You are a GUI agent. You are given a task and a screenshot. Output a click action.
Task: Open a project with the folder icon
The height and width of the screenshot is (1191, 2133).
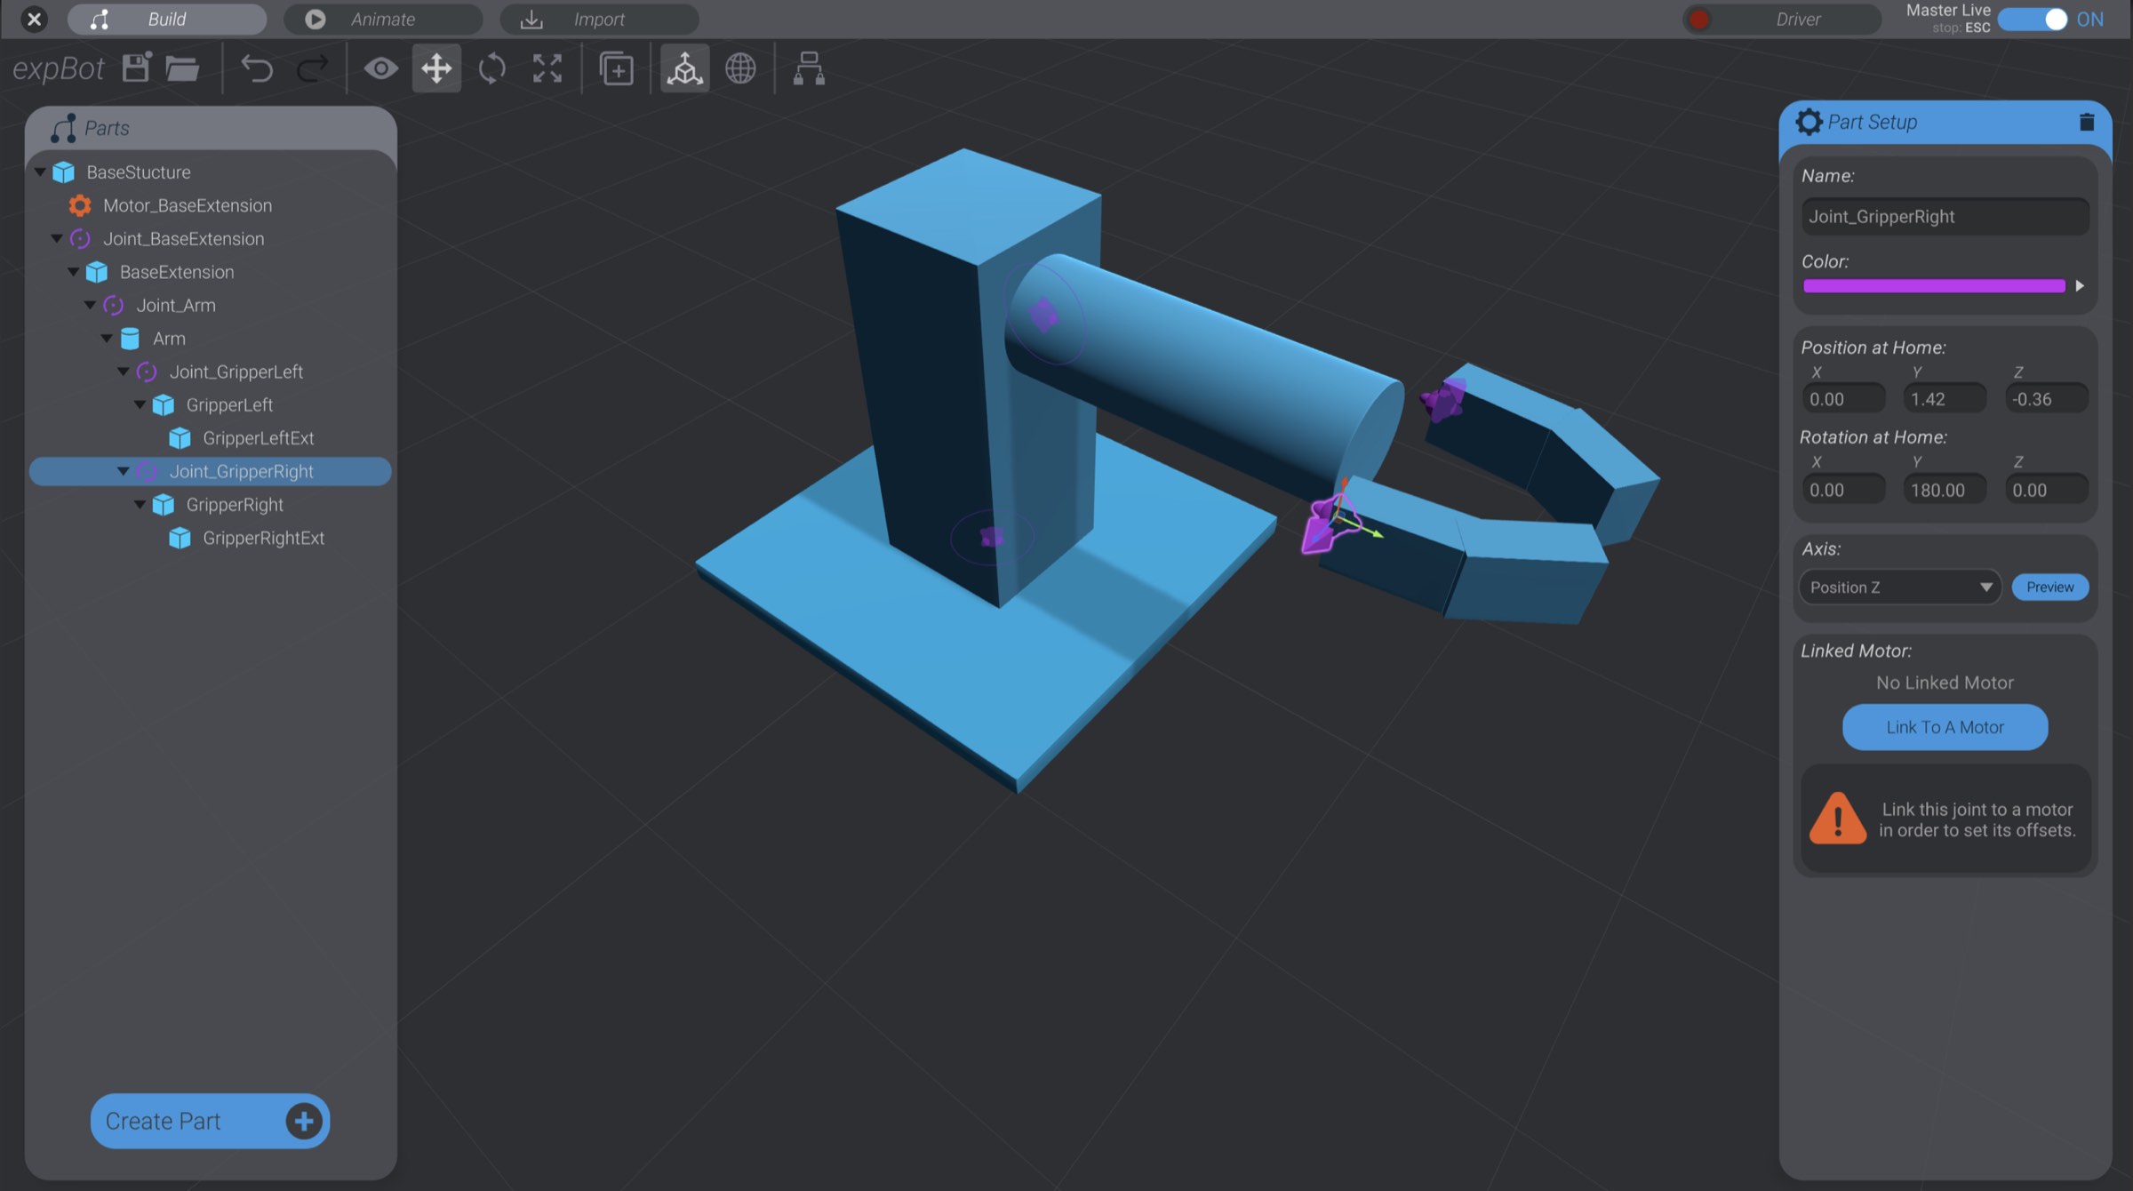182,68
